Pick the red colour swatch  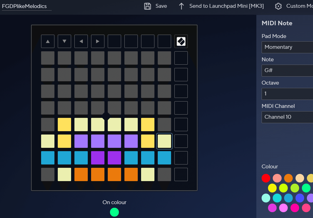click(x=266, y=178)
